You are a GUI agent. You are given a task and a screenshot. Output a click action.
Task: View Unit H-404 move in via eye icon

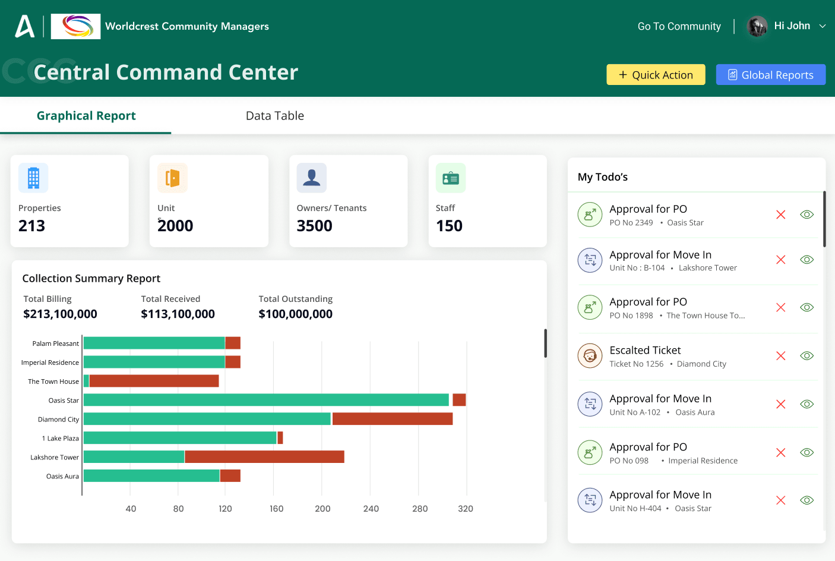[x=806, y=500]
